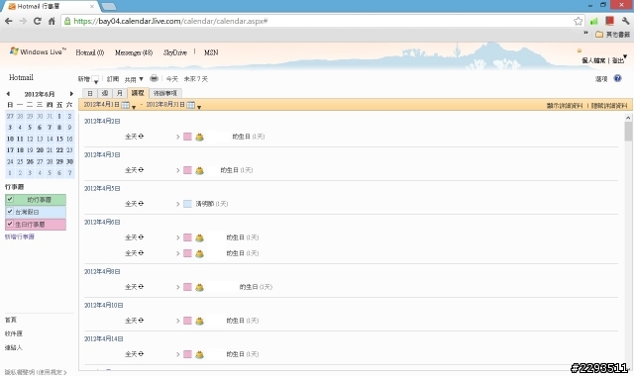Click the recurrence icon on the 2012年4月2日 event
Image resolution: width=634 pixels, height=376 pixels.
click(141, 137)
